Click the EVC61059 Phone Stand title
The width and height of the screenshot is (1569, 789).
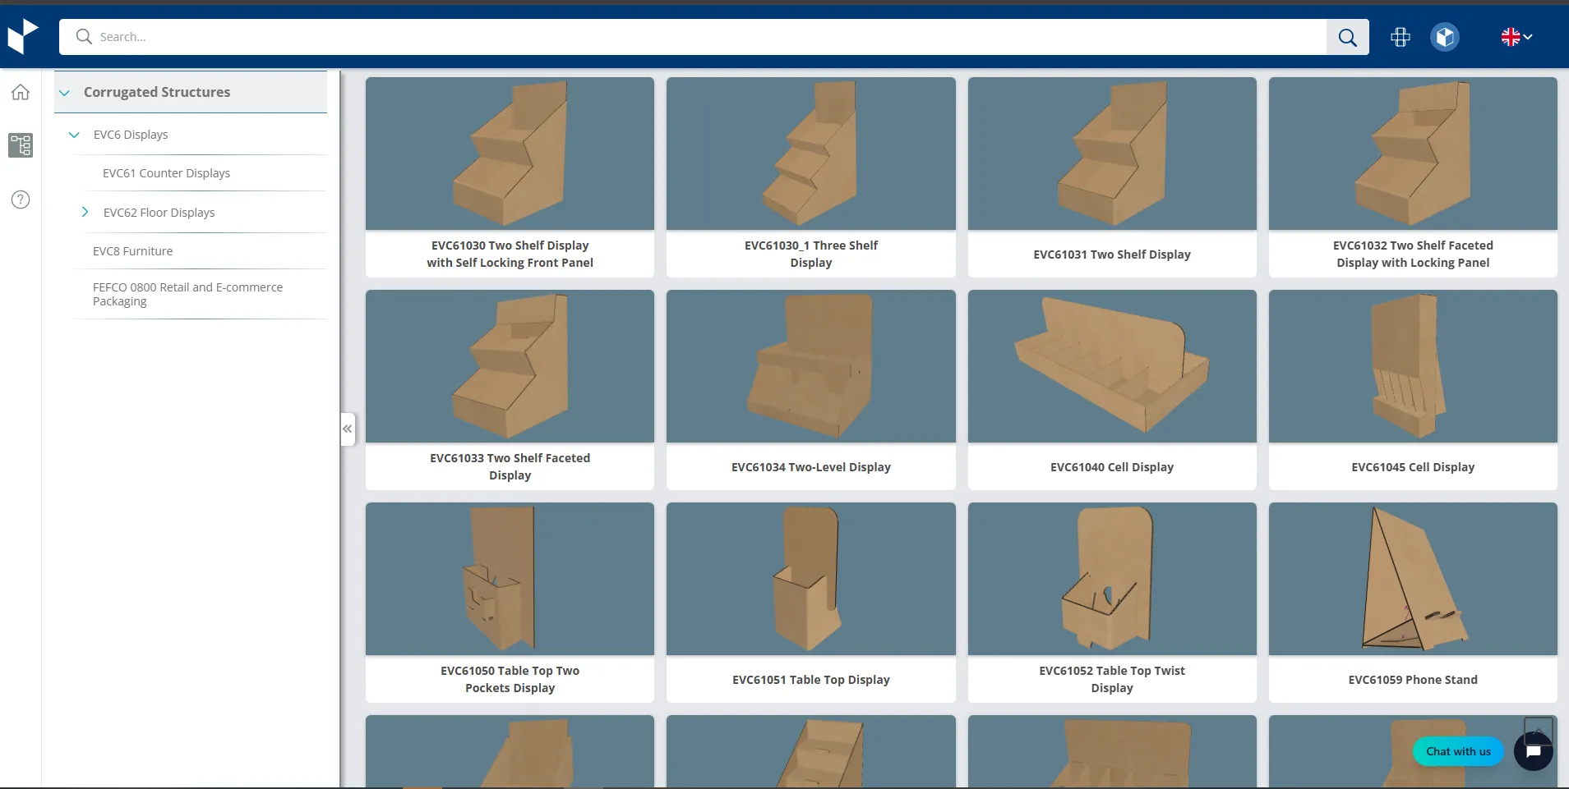pos(1413,680)
